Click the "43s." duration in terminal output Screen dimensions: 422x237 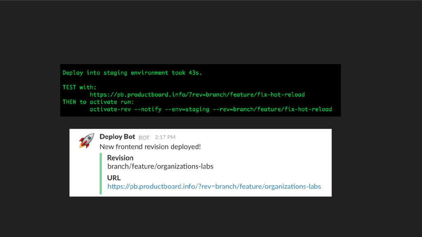click(x=195, y=73)
